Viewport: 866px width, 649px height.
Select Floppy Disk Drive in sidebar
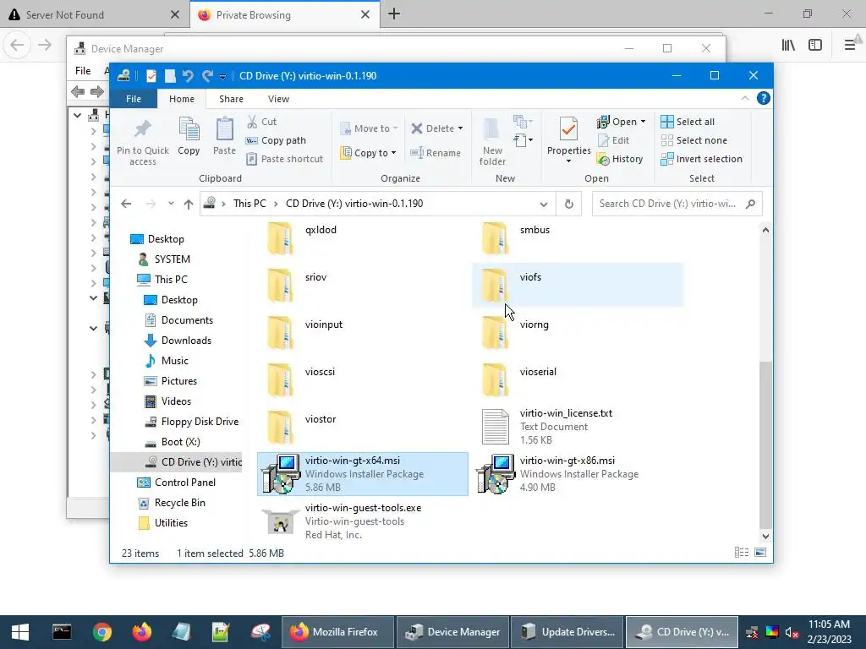click(200, 422)
